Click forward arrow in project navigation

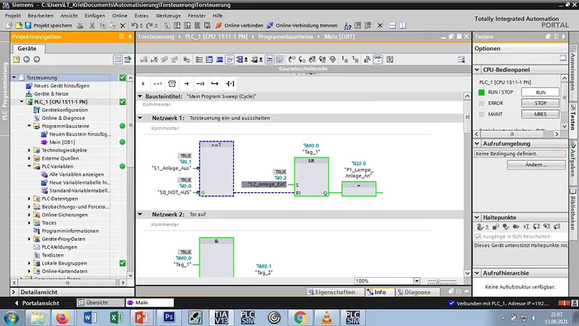tap(37, 60)
